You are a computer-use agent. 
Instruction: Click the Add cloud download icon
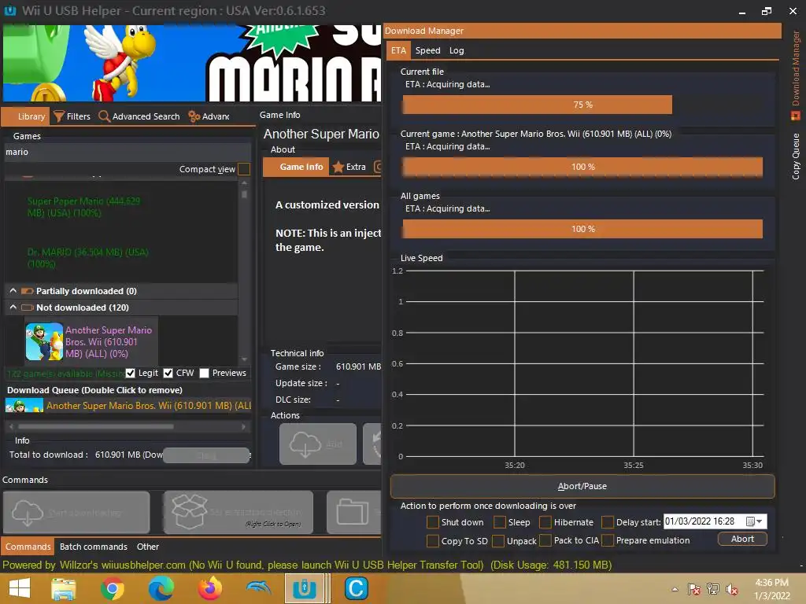(305, 444)
